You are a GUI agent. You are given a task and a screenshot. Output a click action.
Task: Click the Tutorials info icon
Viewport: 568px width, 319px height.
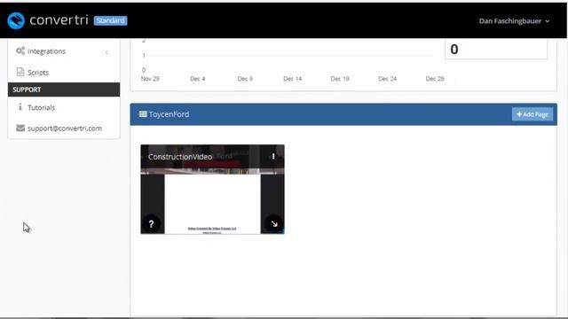tap(20, 107)
